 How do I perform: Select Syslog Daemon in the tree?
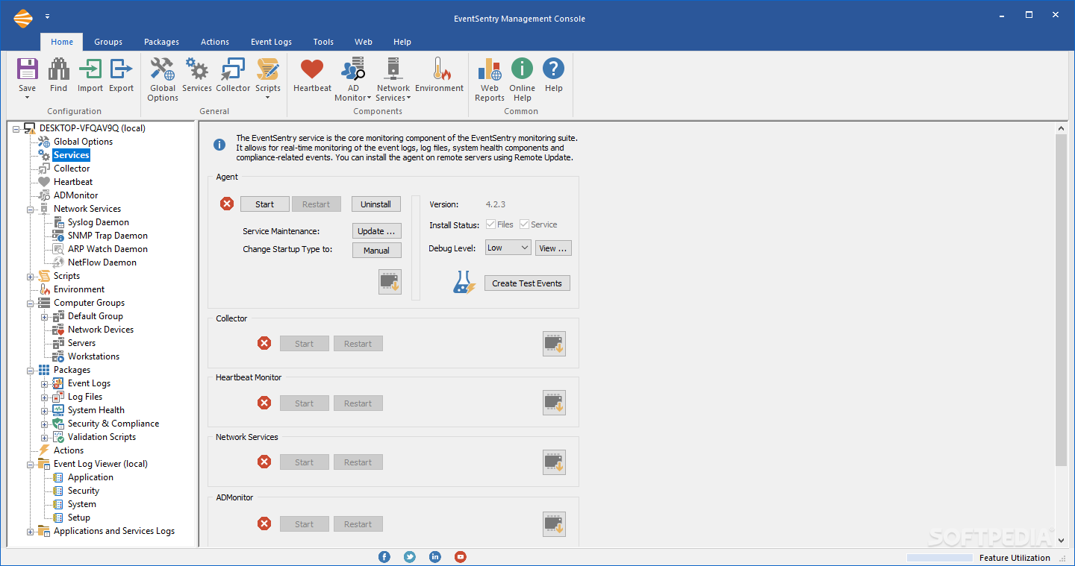pos(98,222)
